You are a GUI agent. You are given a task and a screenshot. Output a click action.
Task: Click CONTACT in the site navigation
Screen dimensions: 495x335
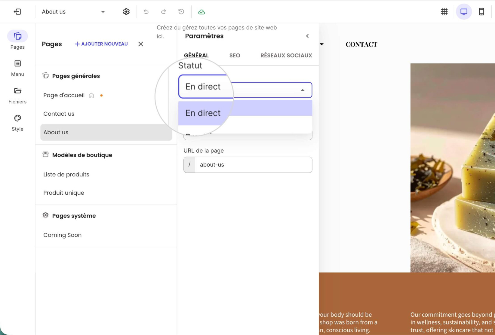361,44
